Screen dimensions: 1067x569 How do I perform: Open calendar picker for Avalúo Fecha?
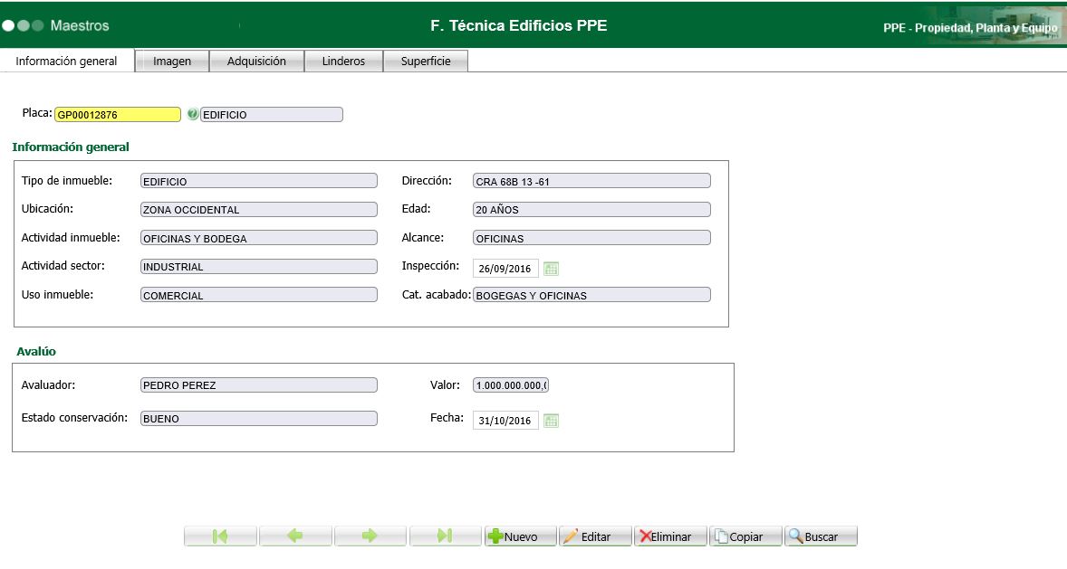pyautogui.click(x=552, y=421)
